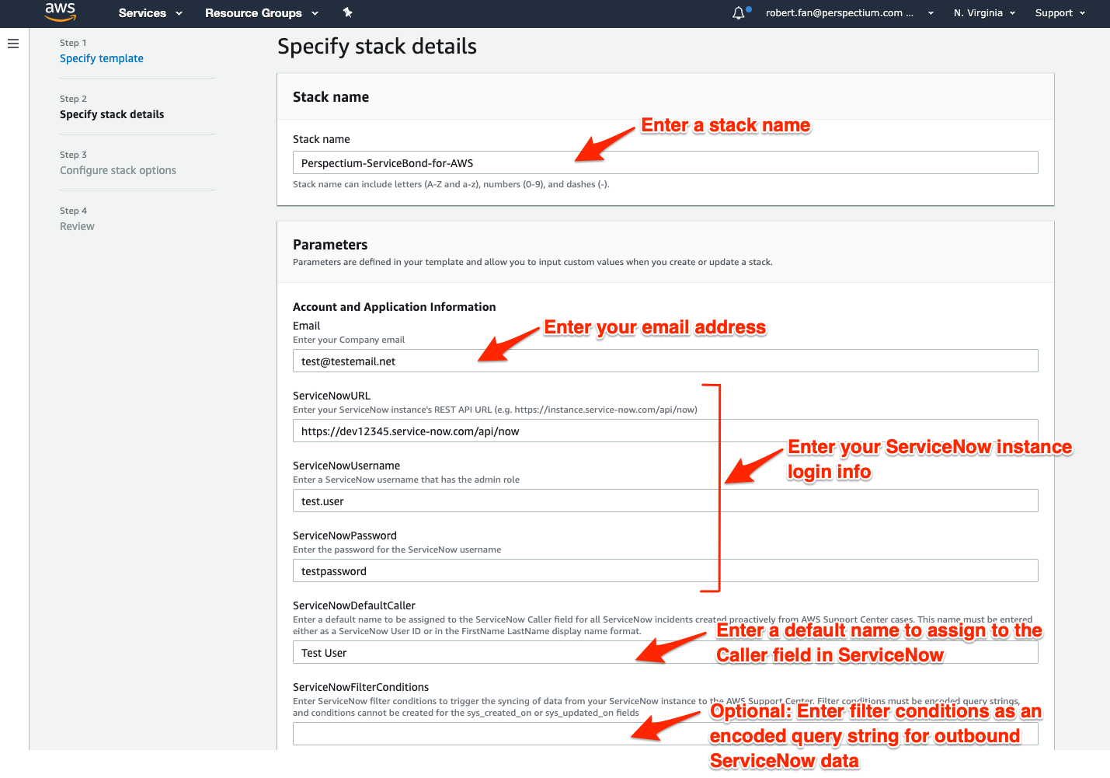This screenshot has width=1110, height=778.
Task: Click 'Enter your Company email' hint text
Action: click(349, 340)
